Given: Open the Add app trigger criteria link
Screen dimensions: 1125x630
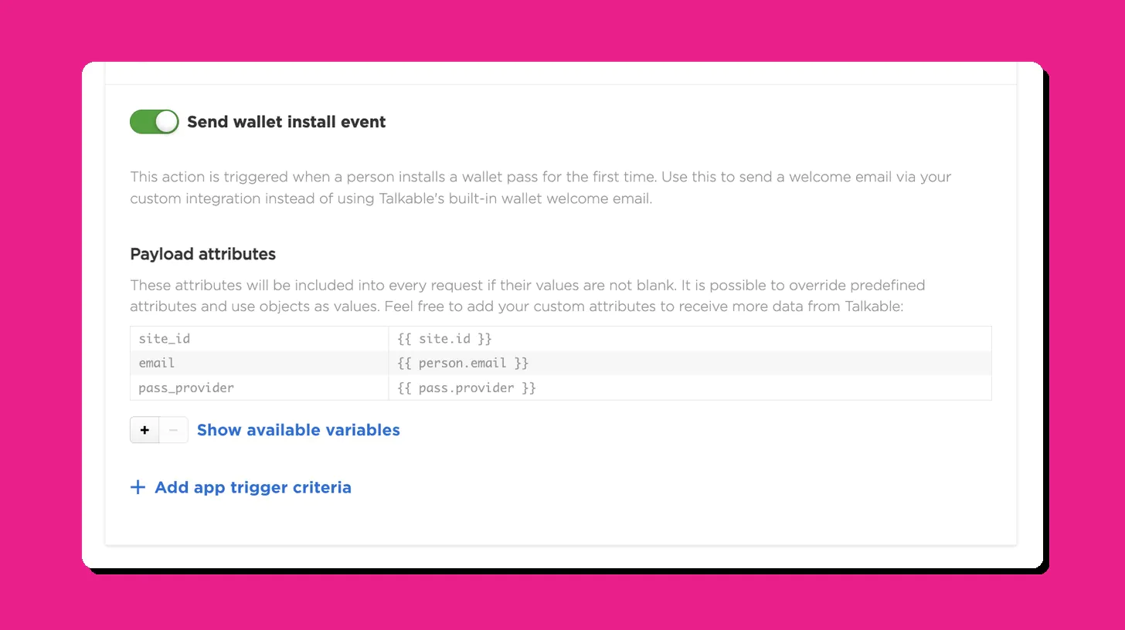Looking at the screenshot, I should [253, 487].
